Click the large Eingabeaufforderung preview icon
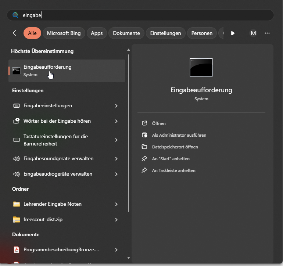This screenshot has height=266, width=283. click(x=201, y=67)
